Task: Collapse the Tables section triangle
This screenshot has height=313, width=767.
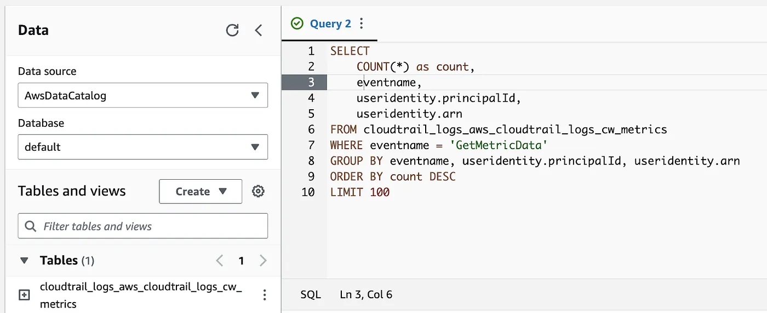Action: [24, 261]
